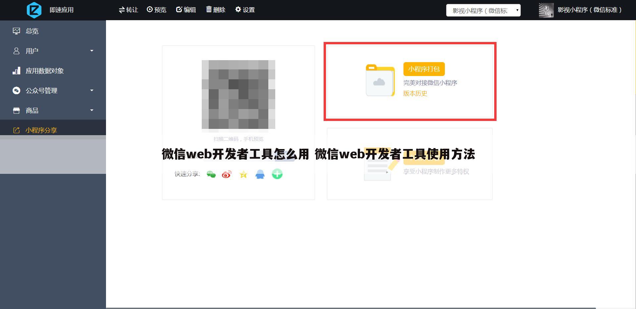Share to QZone via star icon
Viewport: 636px width, 309px height.
(x=243, y=174)
